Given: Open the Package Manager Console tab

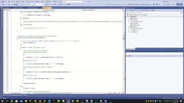Looking at the screenshot, I should coord(15,95).
